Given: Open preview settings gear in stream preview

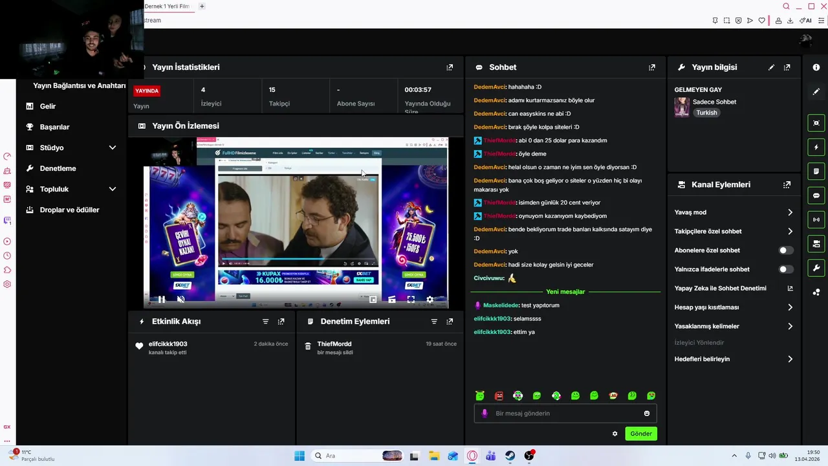Looking at the screenshot, I should click(x=430, y=300).
